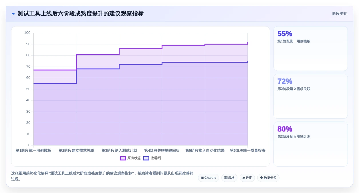The width and height of the screenshot is (359, 193).
Task: Click the 数据卡片 tag
Action: tap(268, 178)
